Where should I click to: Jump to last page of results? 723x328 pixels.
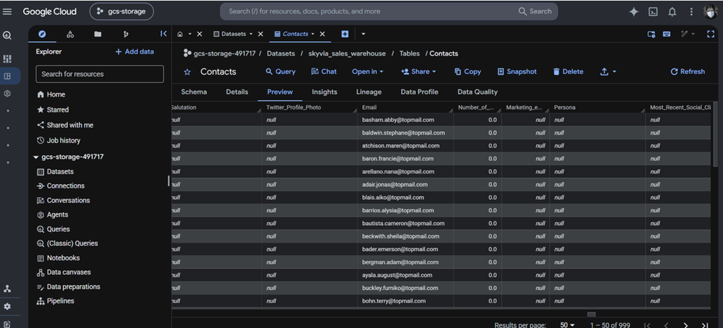(705, 325)
